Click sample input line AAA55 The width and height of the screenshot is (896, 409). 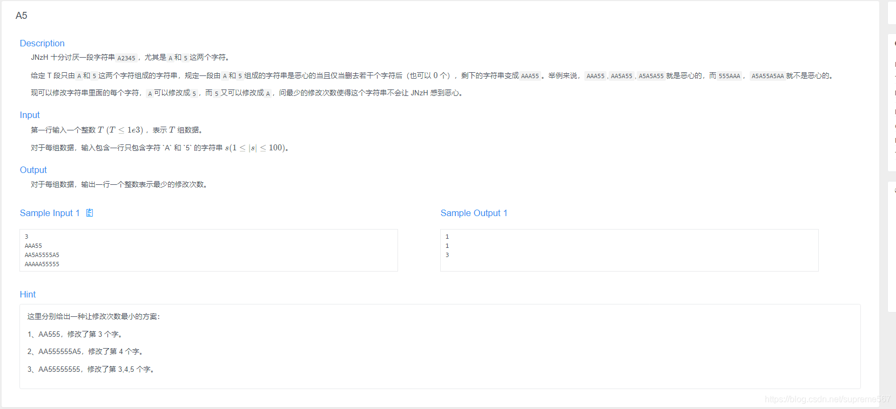tap(33, 246)
